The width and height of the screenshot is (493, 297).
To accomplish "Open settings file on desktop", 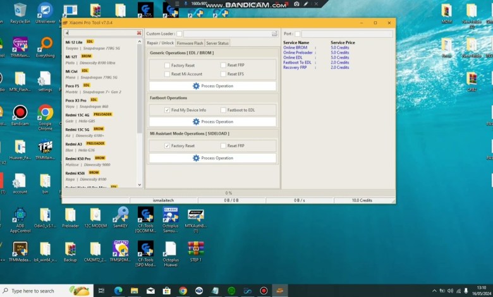I will 45,82.
